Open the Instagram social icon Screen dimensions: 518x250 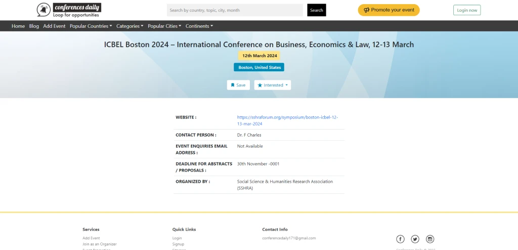click(x=430, y=239)
